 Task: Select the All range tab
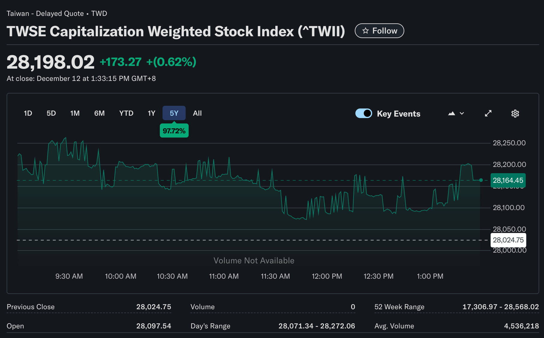point(197,113)
